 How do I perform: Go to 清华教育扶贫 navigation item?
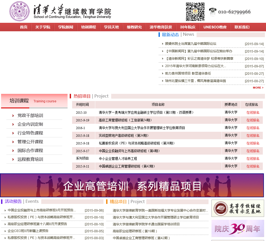point(161,27)
